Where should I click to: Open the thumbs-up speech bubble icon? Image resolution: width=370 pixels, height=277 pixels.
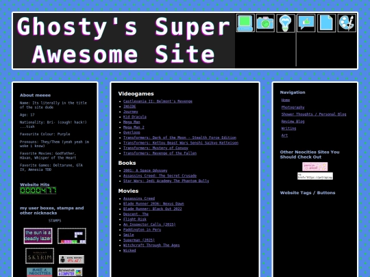tap(306, 23)
